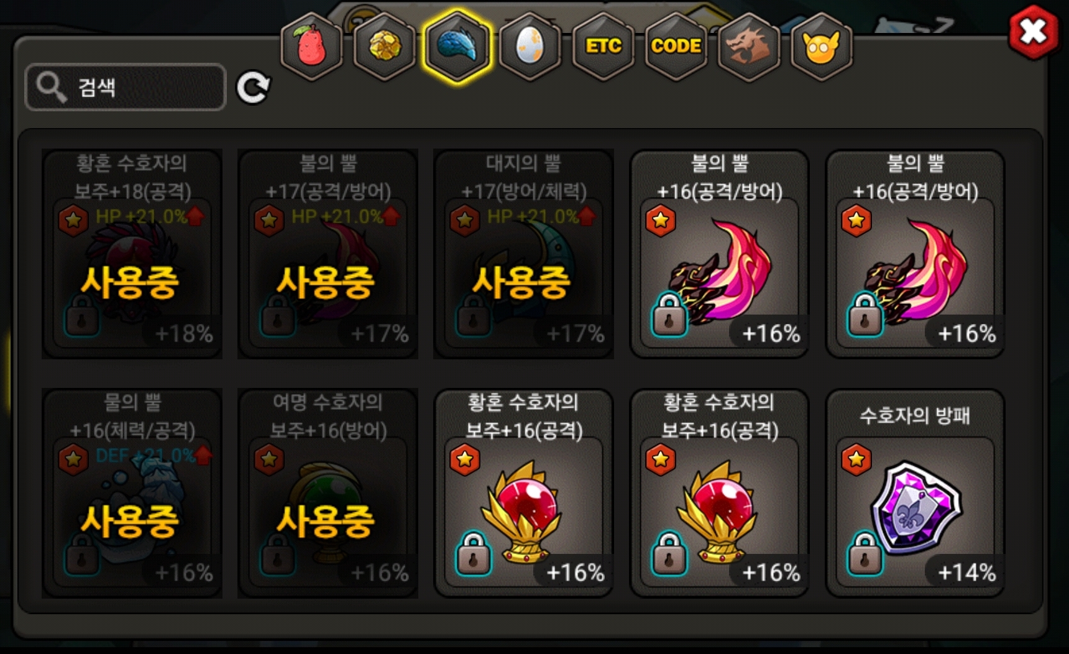Select the 수호자의 방패 +14% shield item
Screen dimensions: 1069x654
tap(915, 493)
